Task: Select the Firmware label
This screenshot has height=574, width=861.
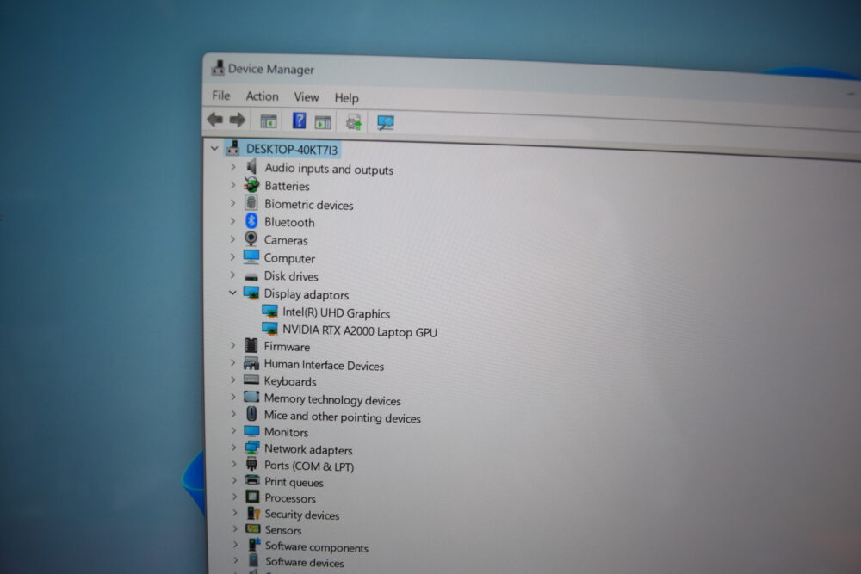Action: (x=287, y=347)
